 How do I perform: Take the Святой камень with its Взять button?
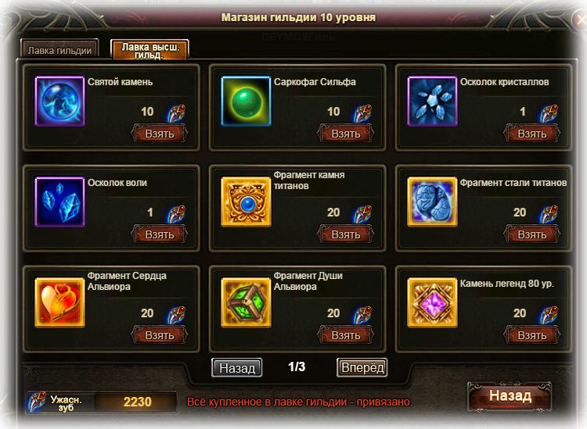tap(160, 134)
